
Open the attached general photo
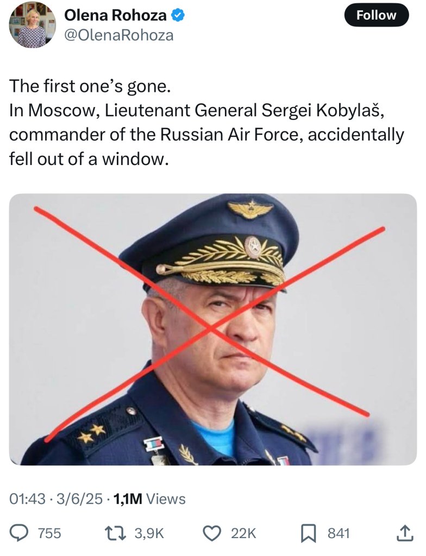coord(212,330)
